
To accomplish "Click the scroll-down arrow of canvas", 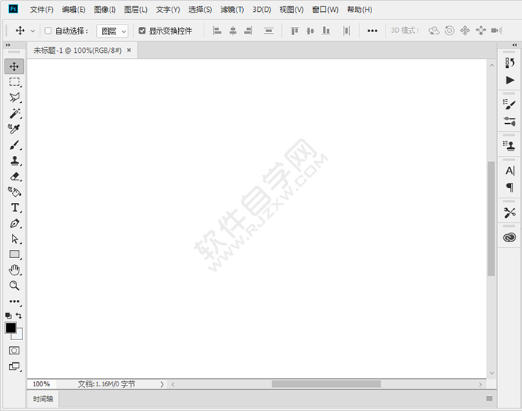I will [491, 373].
